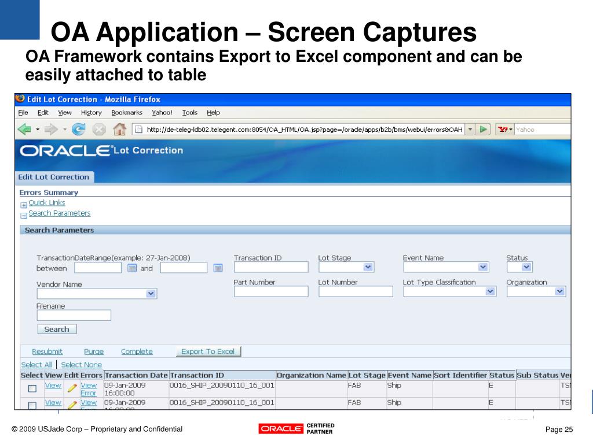Viewport: 593px width, 444px height.
Task: Click the end date field after 'and'
Action: (184, 268)
